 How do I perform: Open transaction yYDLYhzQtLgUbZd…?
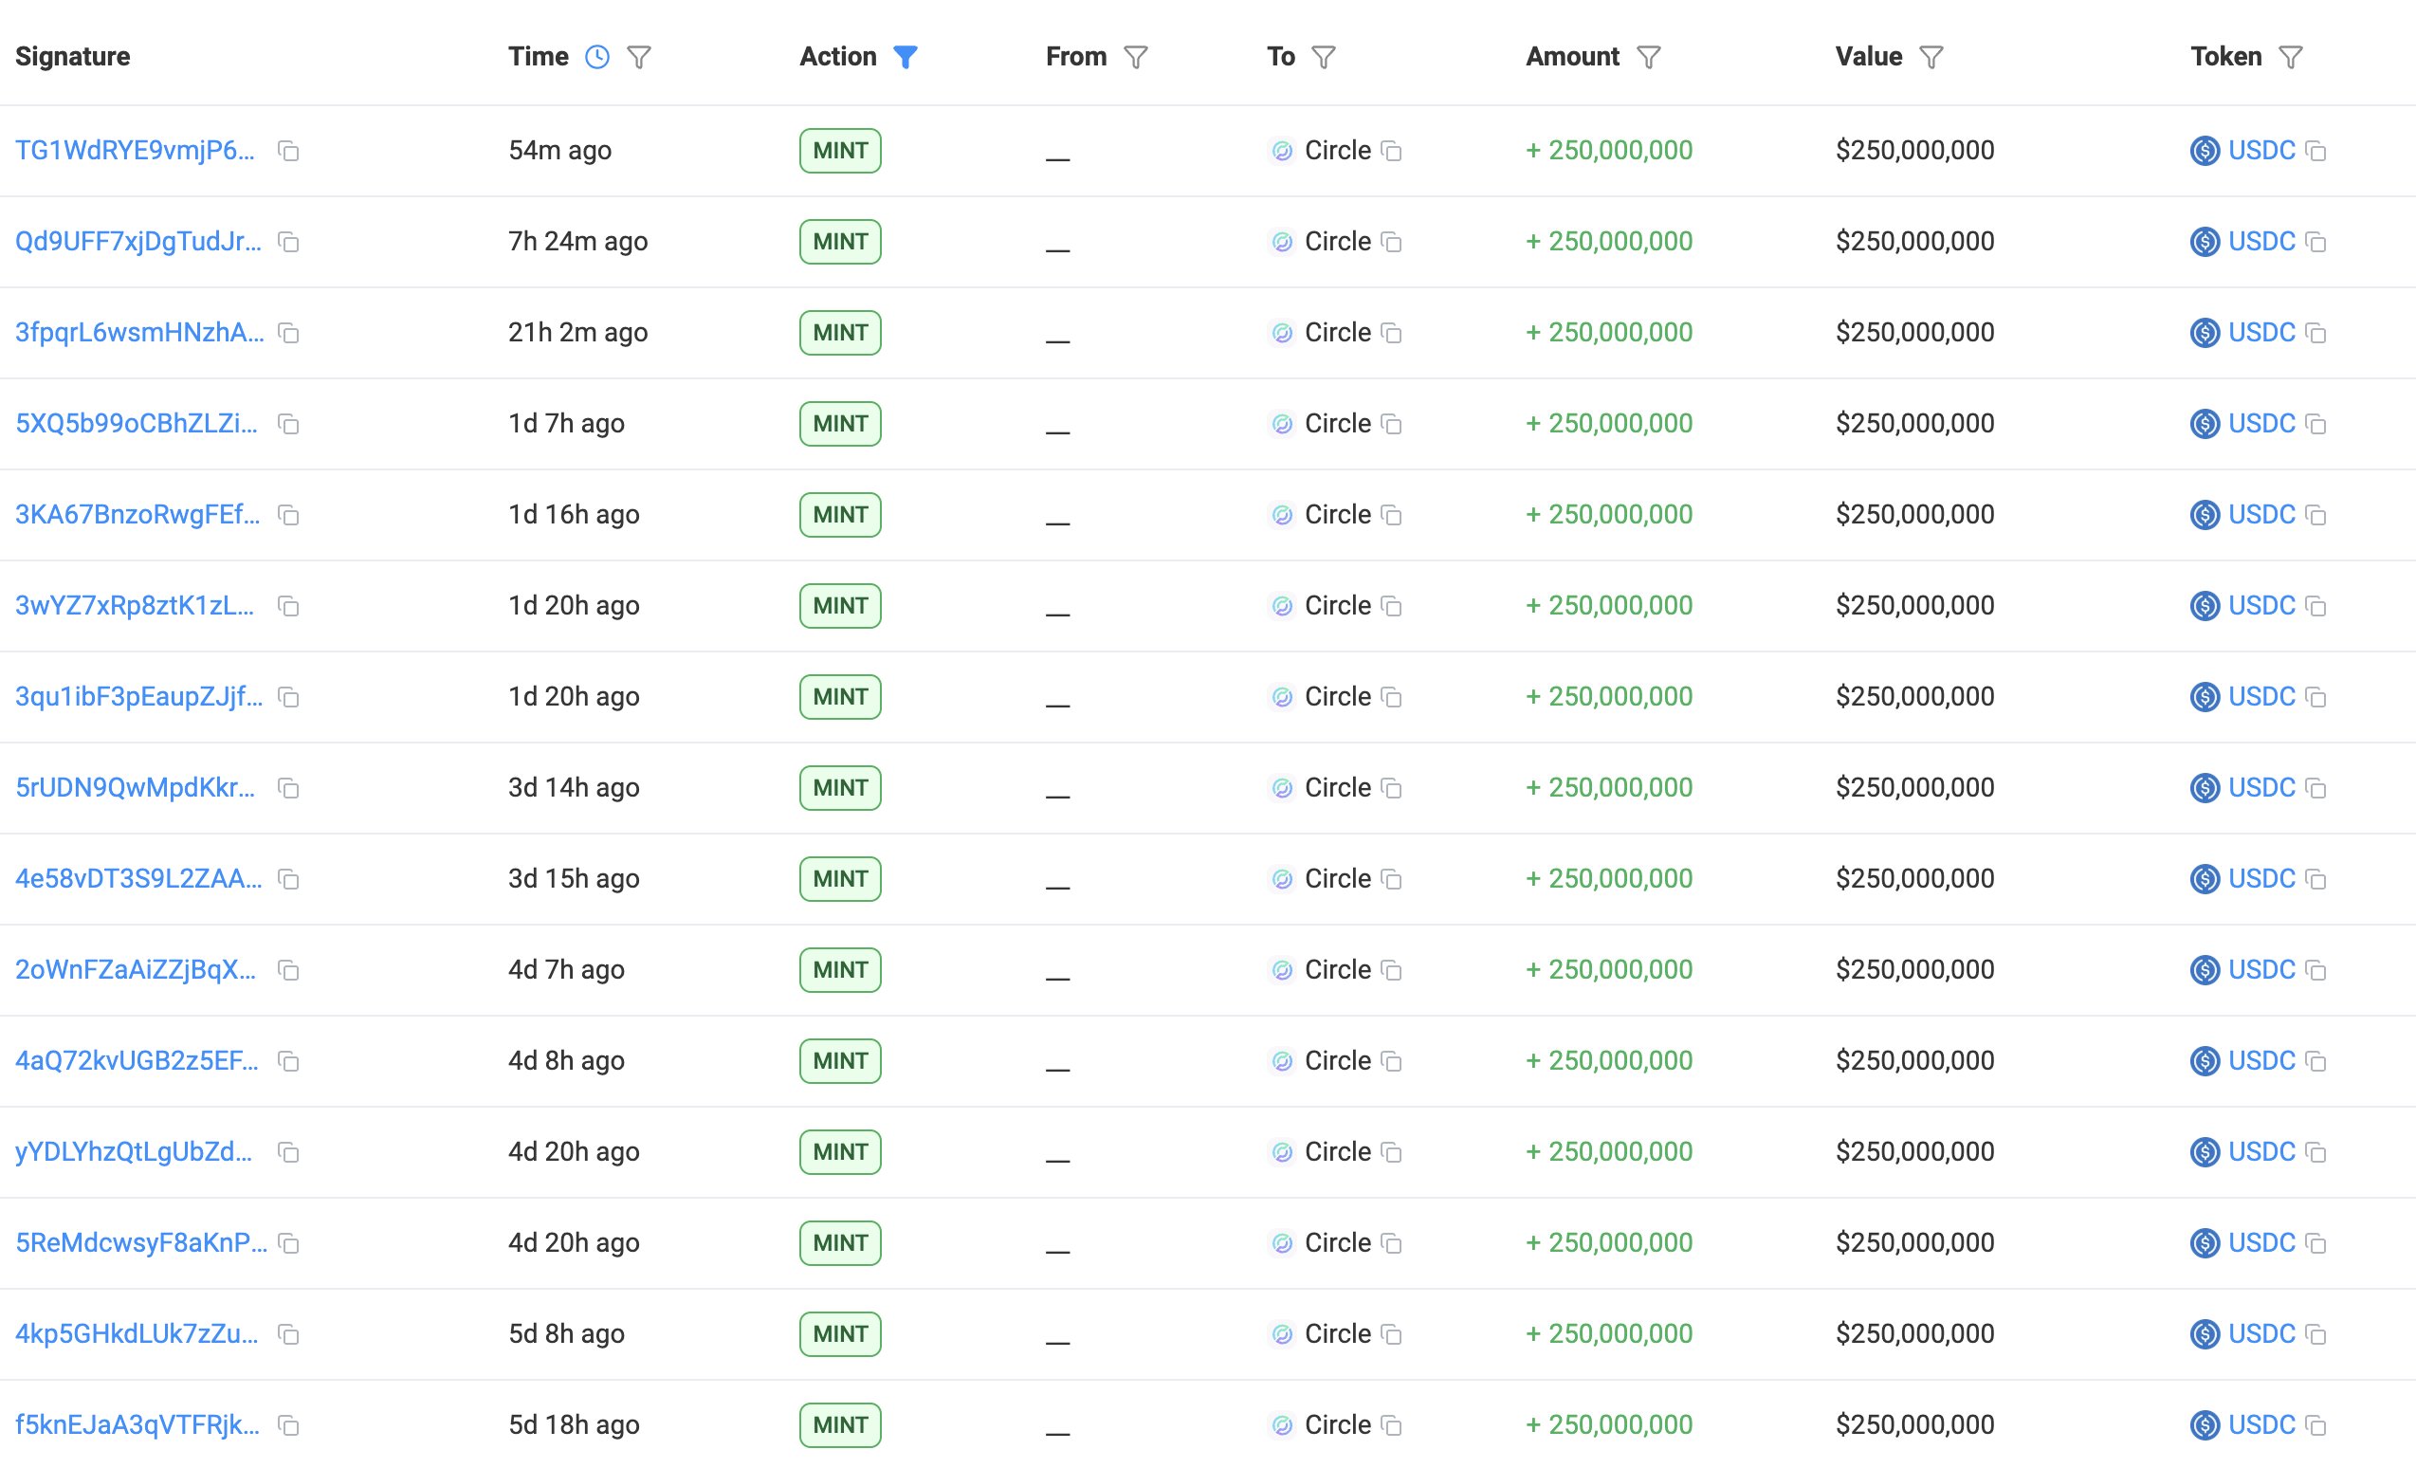tap(135, 1151)
